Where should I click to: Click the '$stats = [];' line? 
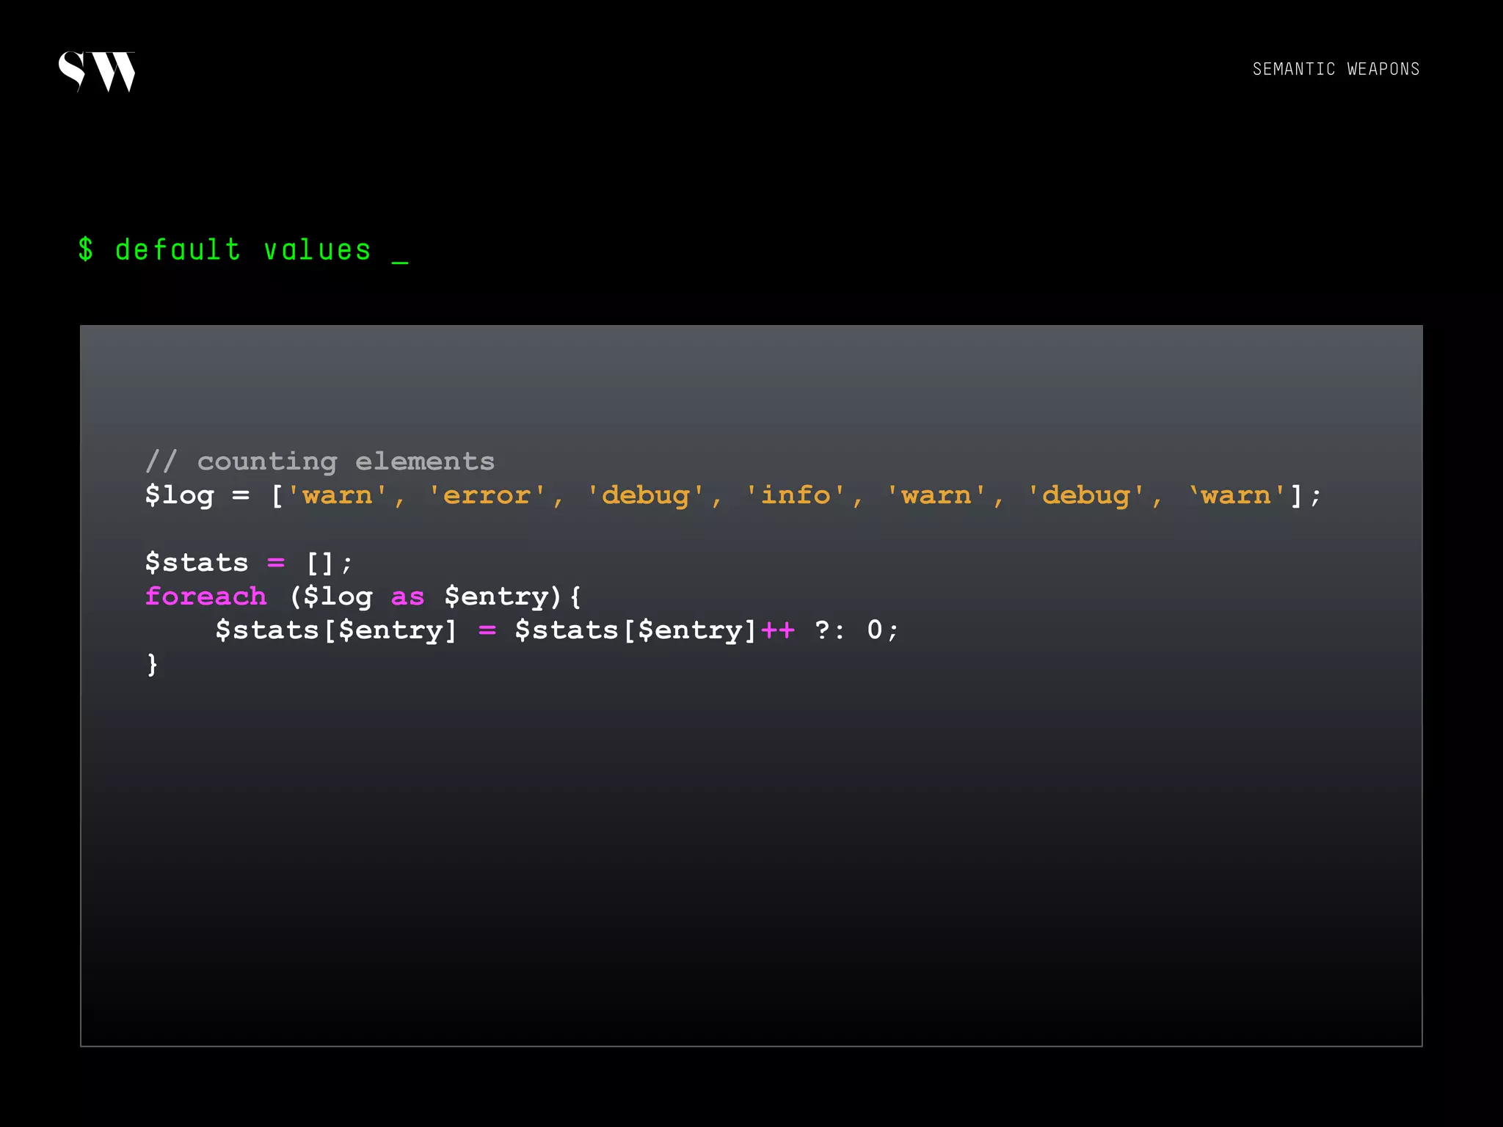point(250,563)
